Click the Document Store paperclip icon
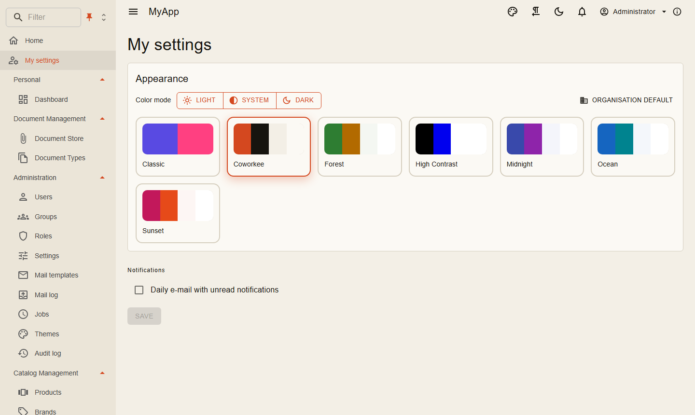 [x=23, y=138]
